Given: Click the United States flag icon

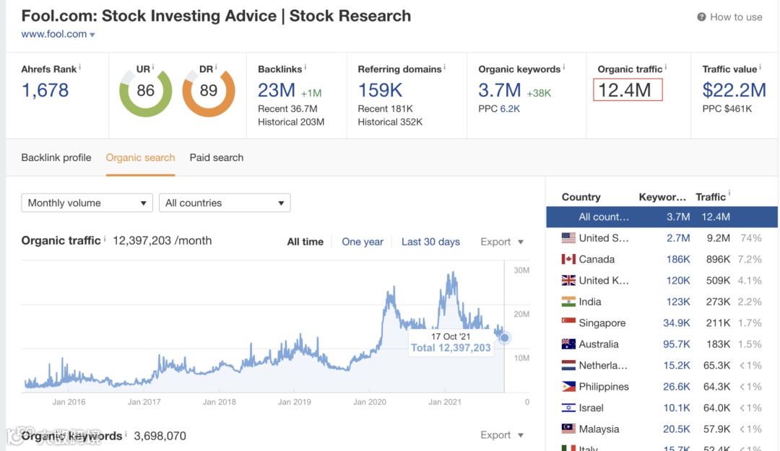Looking at the screenshot, I should (568, 237).
